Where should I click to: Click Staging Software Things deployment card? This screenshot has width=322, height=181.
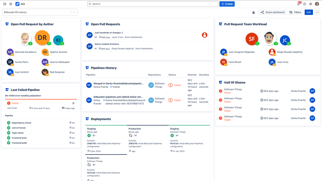pyautogui.click(x=189, y=139)
